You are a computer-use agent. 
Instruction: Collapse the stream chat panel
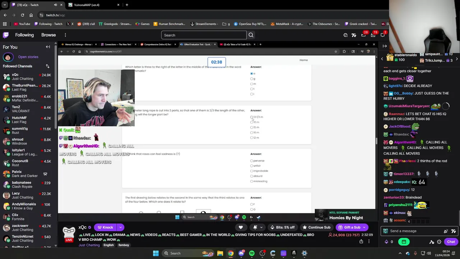[x=385, y=46]
